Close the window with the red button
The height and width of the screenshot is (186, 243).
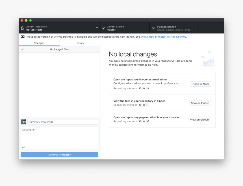click(x=22, y=20)
